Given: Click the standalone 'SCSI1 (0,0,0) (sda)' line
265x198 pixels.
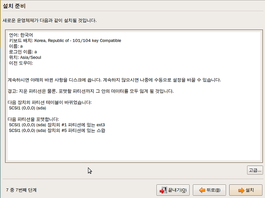Looking at the screenshot, I should [27, 108].
